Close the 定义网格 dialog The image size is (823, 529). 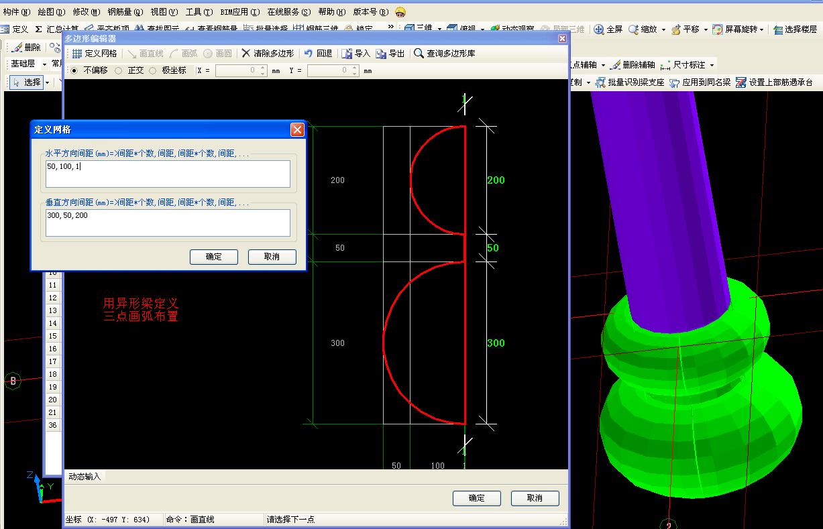(297, 130)
